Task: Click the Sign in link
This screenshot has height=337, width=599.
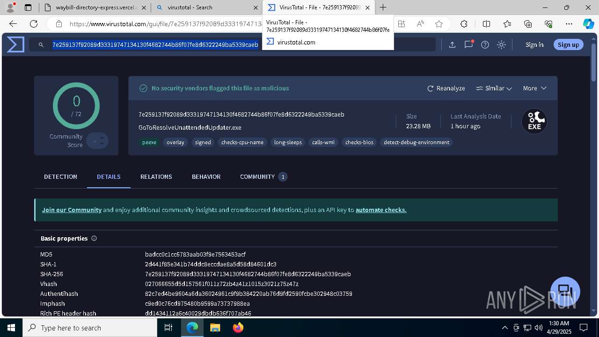Action: point(534,44)
